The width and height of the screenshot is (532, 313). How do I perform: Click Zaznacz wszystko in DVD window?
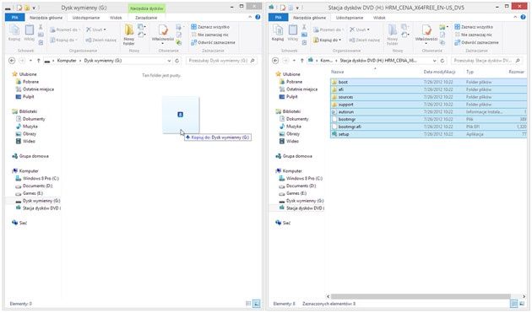(x=474, y=27)
